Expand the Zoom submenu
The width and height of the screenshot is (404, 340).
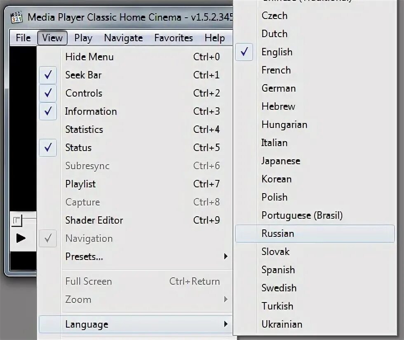click(x=136, y=300)
